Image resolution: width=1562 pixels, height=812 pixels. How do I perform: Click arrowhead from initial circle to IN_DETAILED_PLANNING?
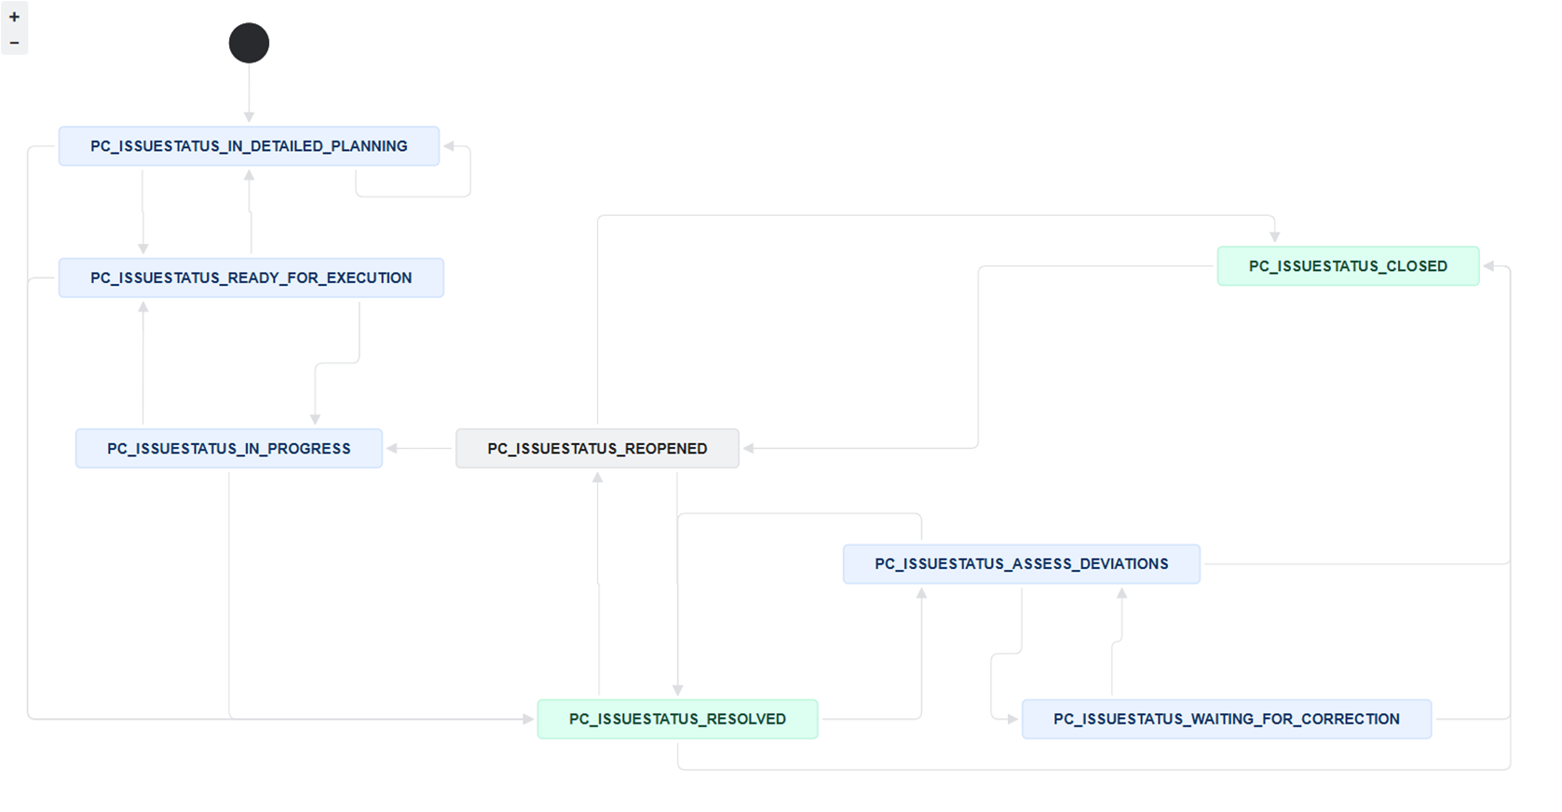(x=249, y=117)
